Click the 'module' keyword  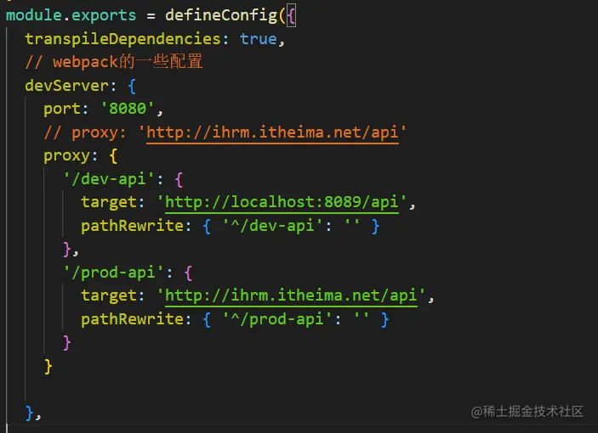click(34, 15)
